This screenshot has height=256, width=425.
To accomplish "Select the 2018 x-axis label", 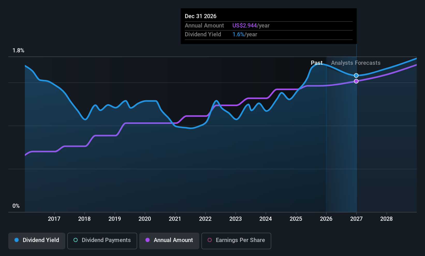I will [x=84, y=219].
